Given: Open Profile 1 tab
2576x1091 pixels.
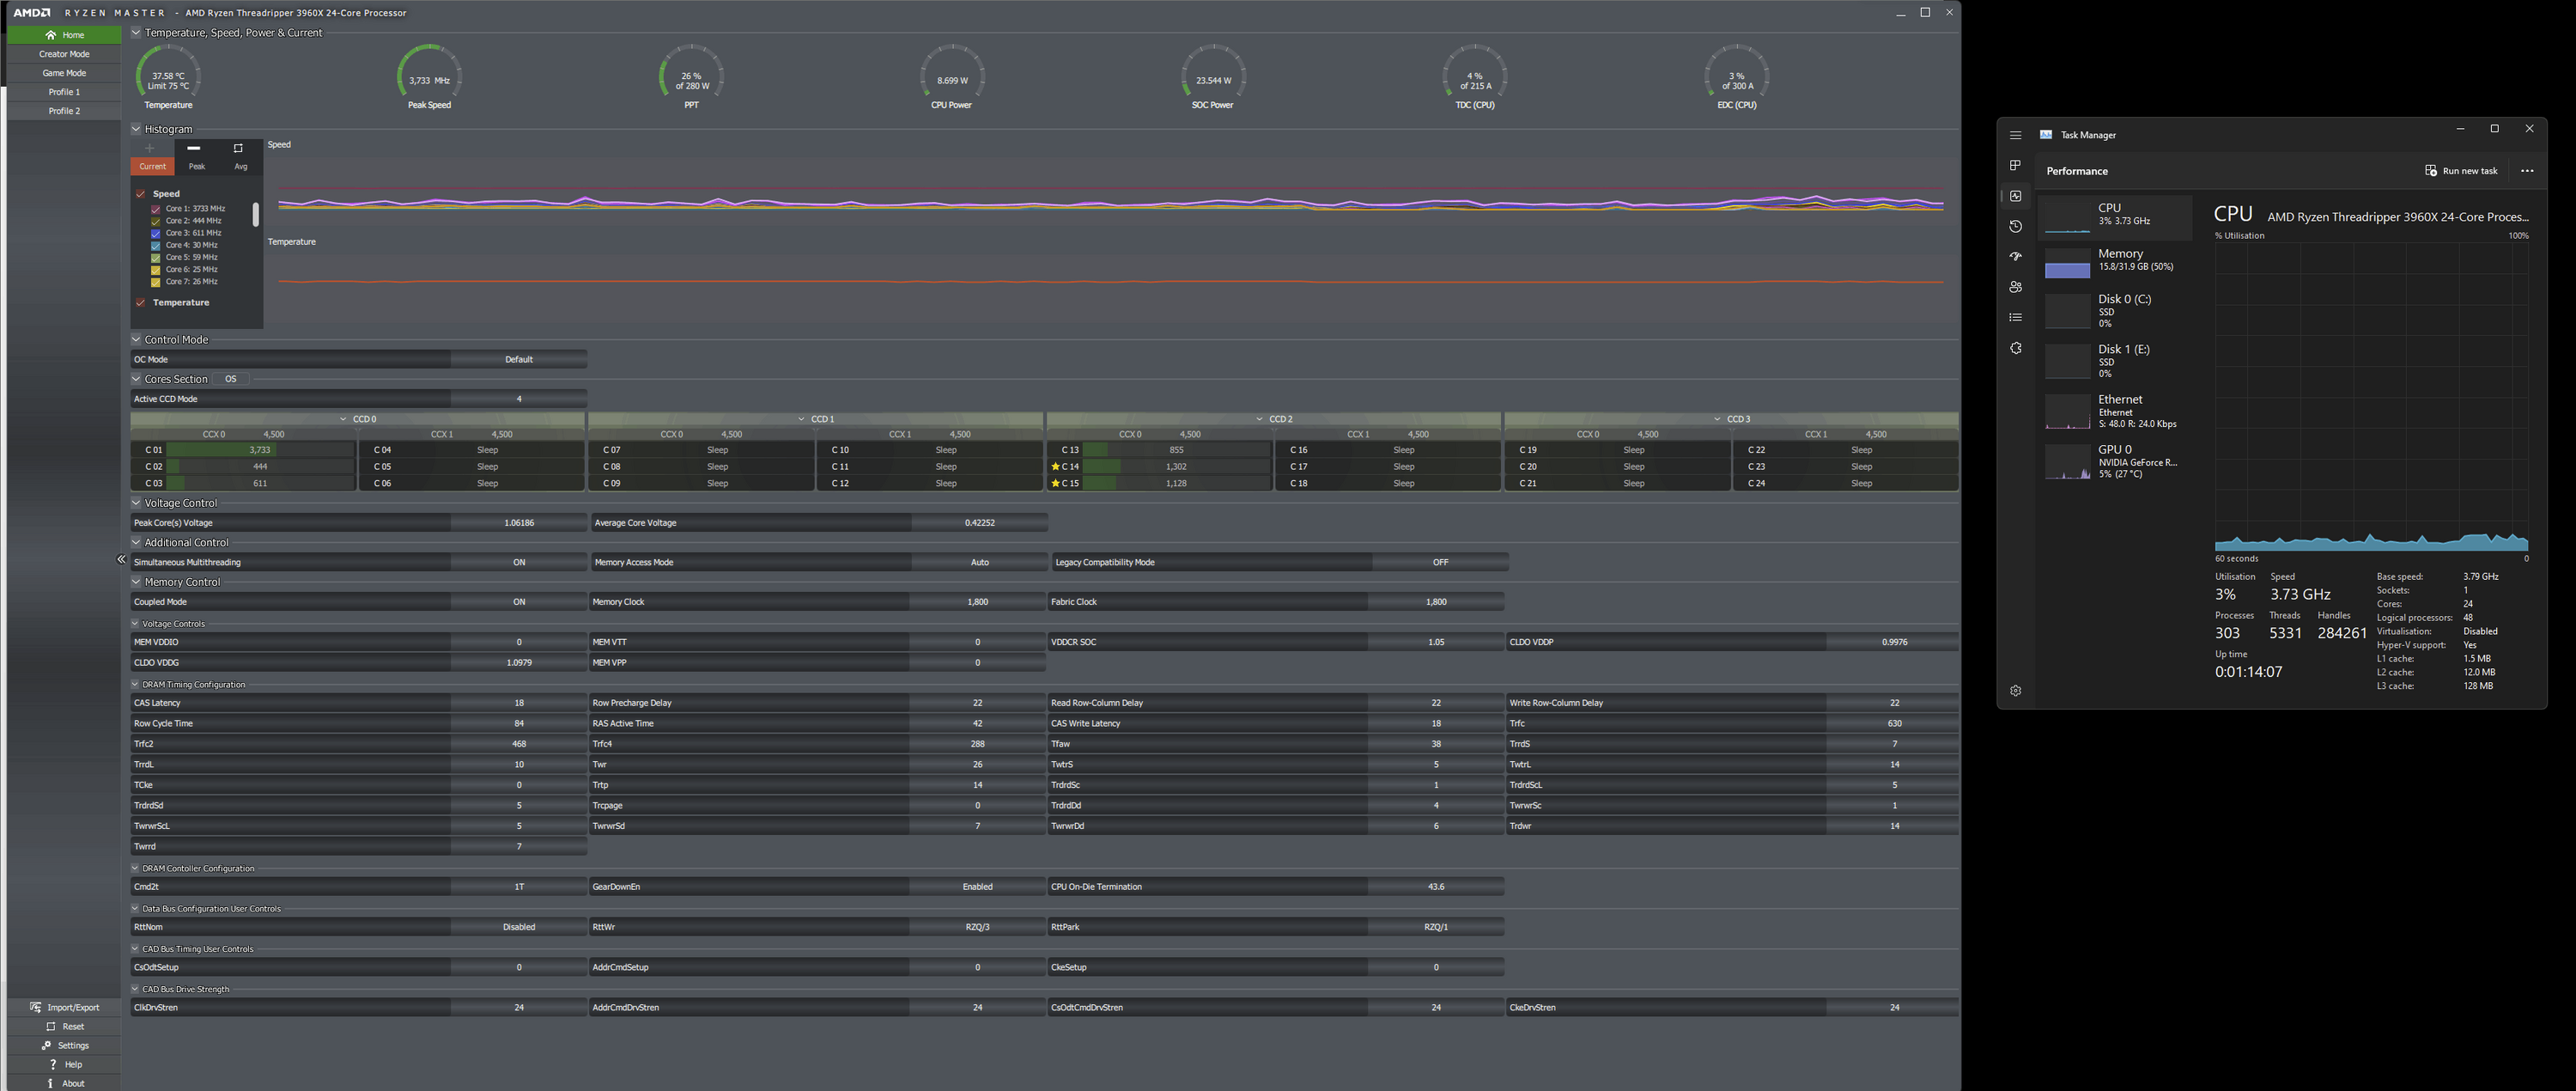Looking at the screenshot, I should 64,92.
